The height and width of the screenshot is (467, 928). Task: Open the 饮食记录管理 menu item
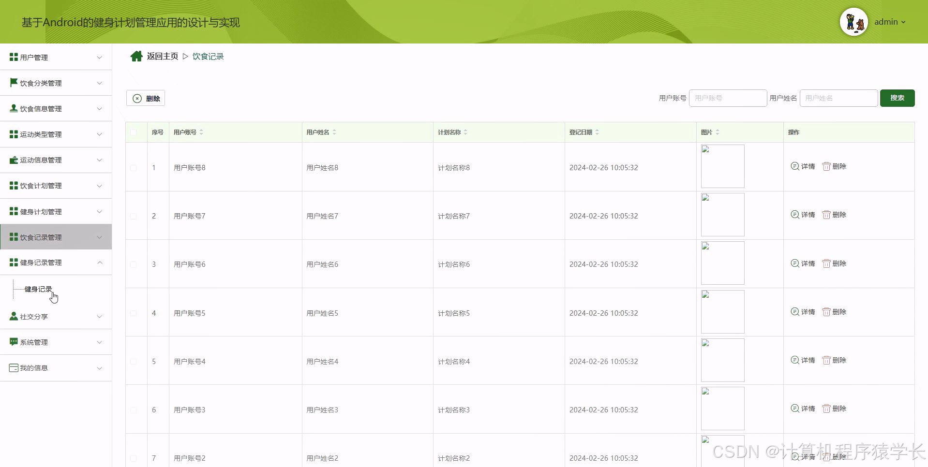coord(56,237)
